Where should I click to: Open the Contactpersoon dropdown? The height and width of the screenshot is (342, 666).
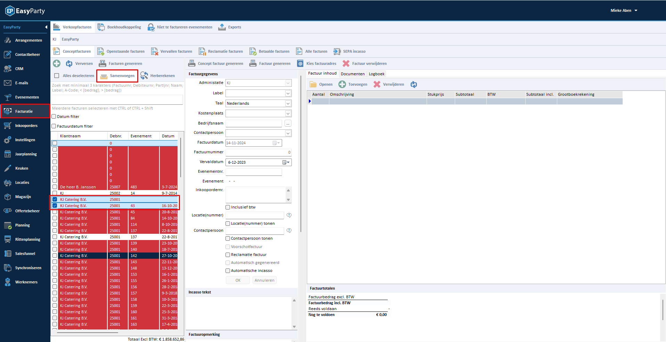(x=288, y=133)
